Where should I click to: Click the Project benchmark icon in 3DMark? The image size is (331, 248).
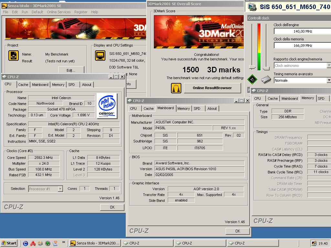(14, 56)
